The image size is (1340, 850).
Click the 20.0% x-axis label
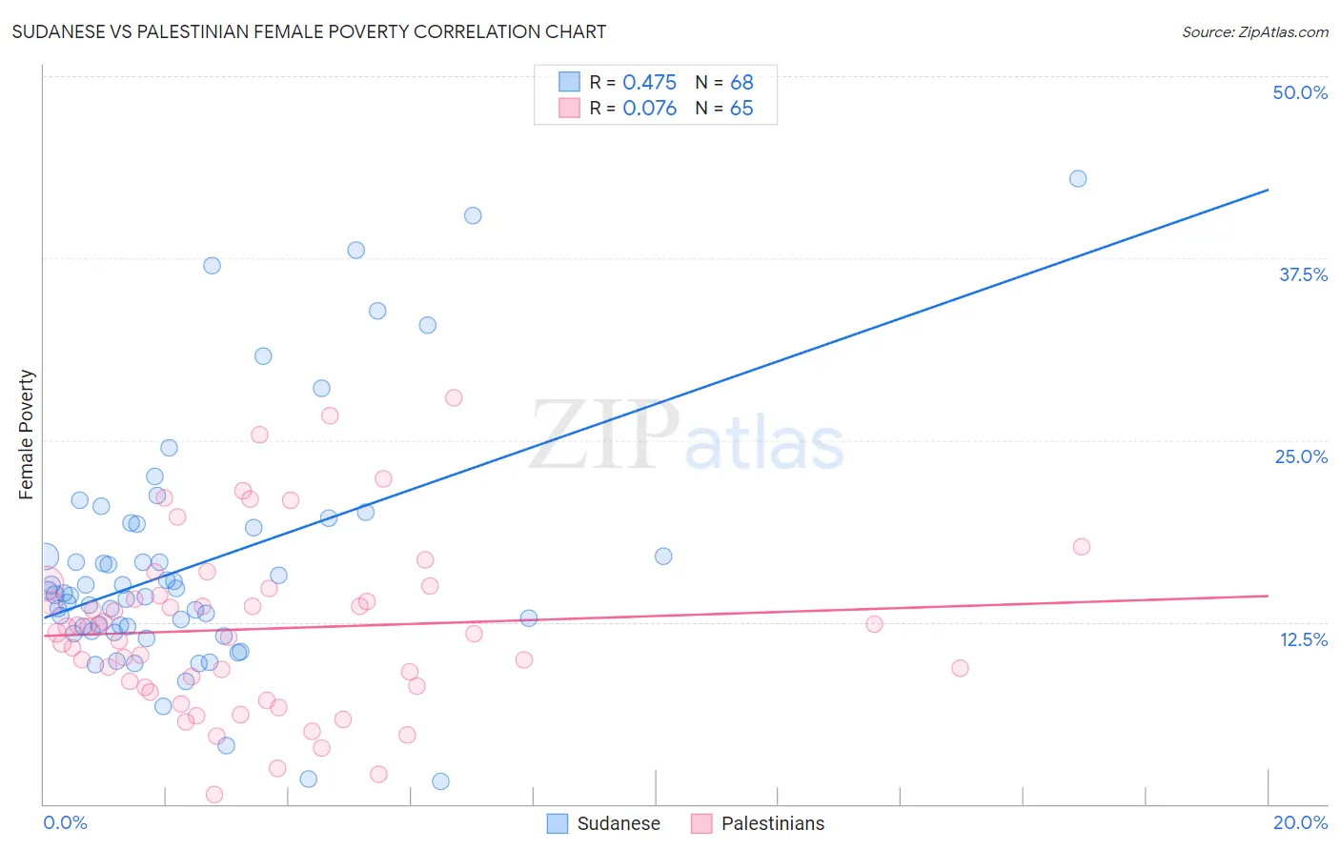pos(1300,822)
